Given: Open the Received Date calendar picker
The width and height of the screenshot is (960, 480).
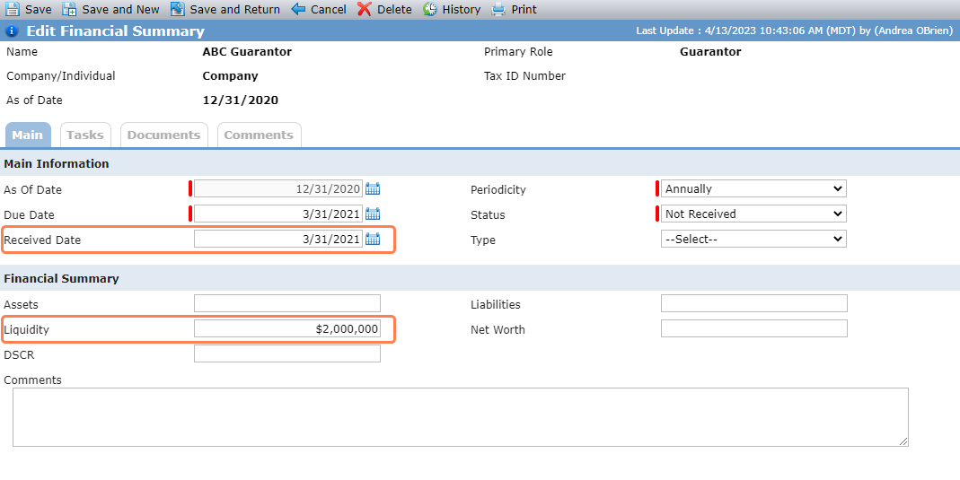Looking at the screenshot, I should click(x=373, y=239).
